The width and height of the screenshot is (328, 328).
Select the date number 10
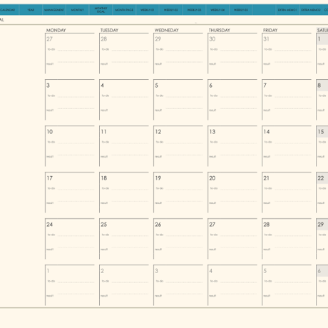50,132
